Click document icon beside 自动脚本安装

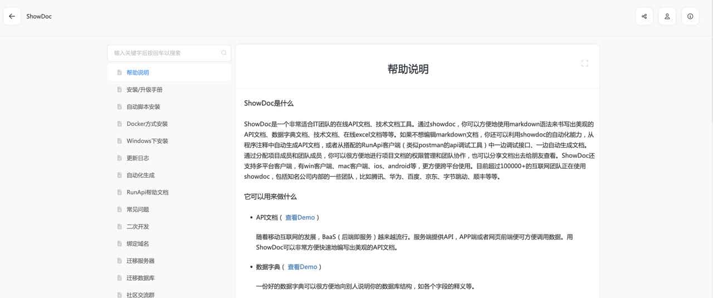tap(119, 106)
